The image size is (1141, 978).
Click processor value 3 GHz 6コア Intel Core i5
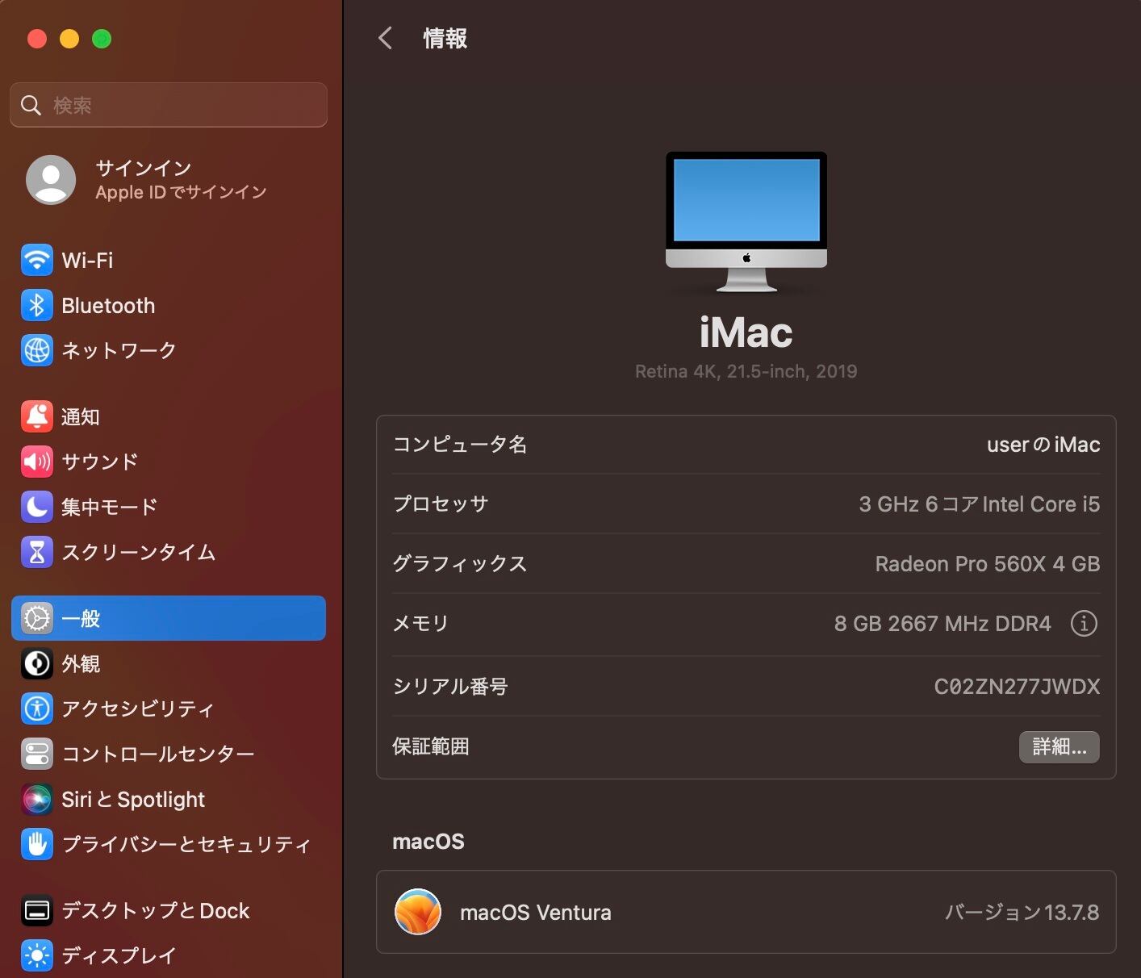[x=980, y=504]
